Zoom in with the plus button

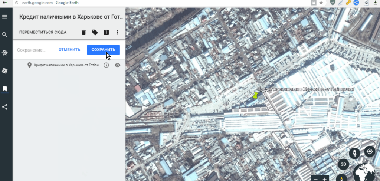point(325,179)
